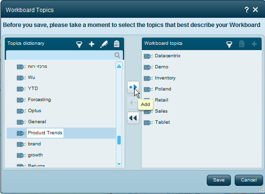The image size is (265, 194).
Task: Click the scroll up arrow in topics list
Action: tap(119, 66)
